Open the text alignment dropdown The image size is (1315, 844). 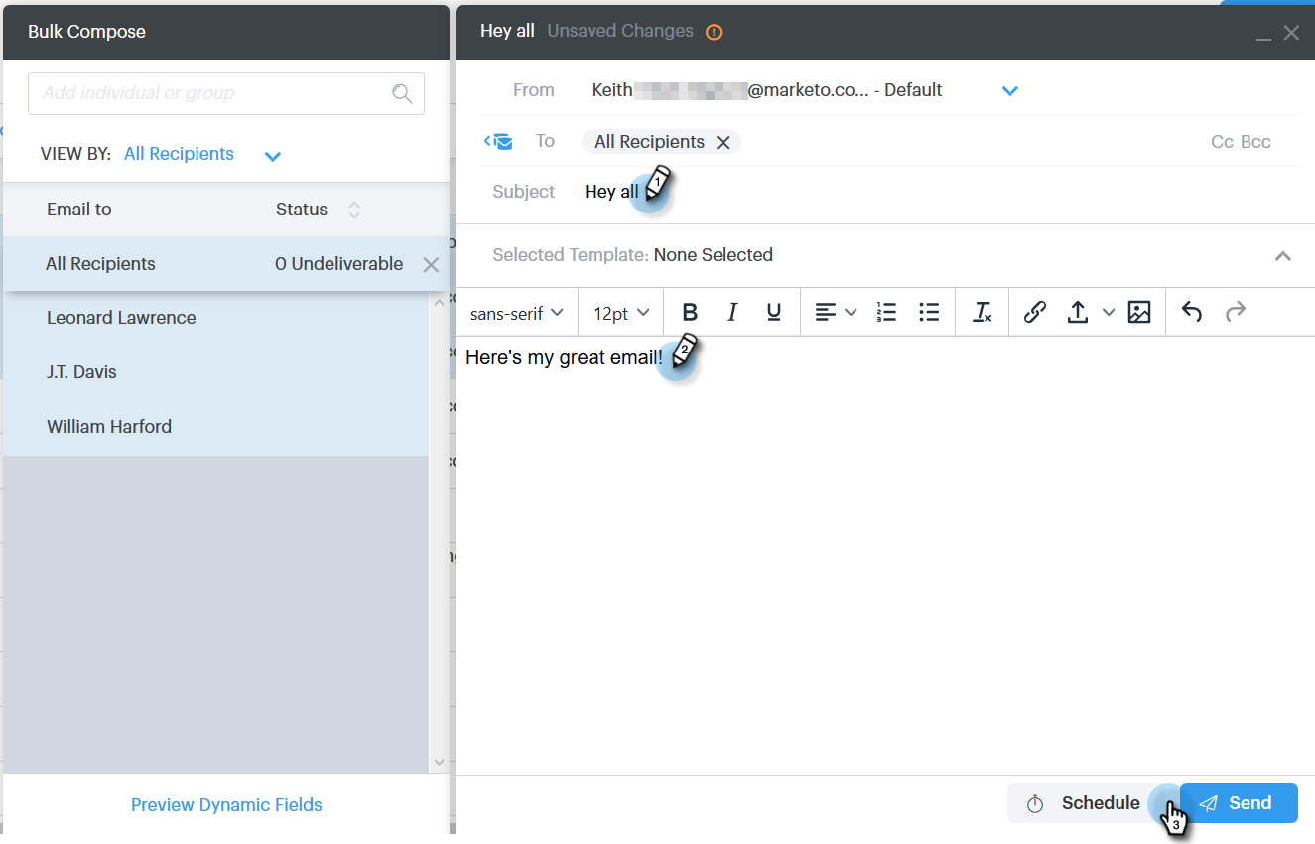coord(836,312)
